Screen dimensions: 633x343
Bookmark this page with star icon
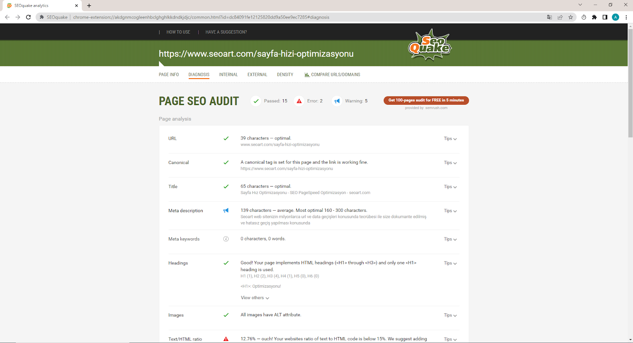tap(570, 17)
